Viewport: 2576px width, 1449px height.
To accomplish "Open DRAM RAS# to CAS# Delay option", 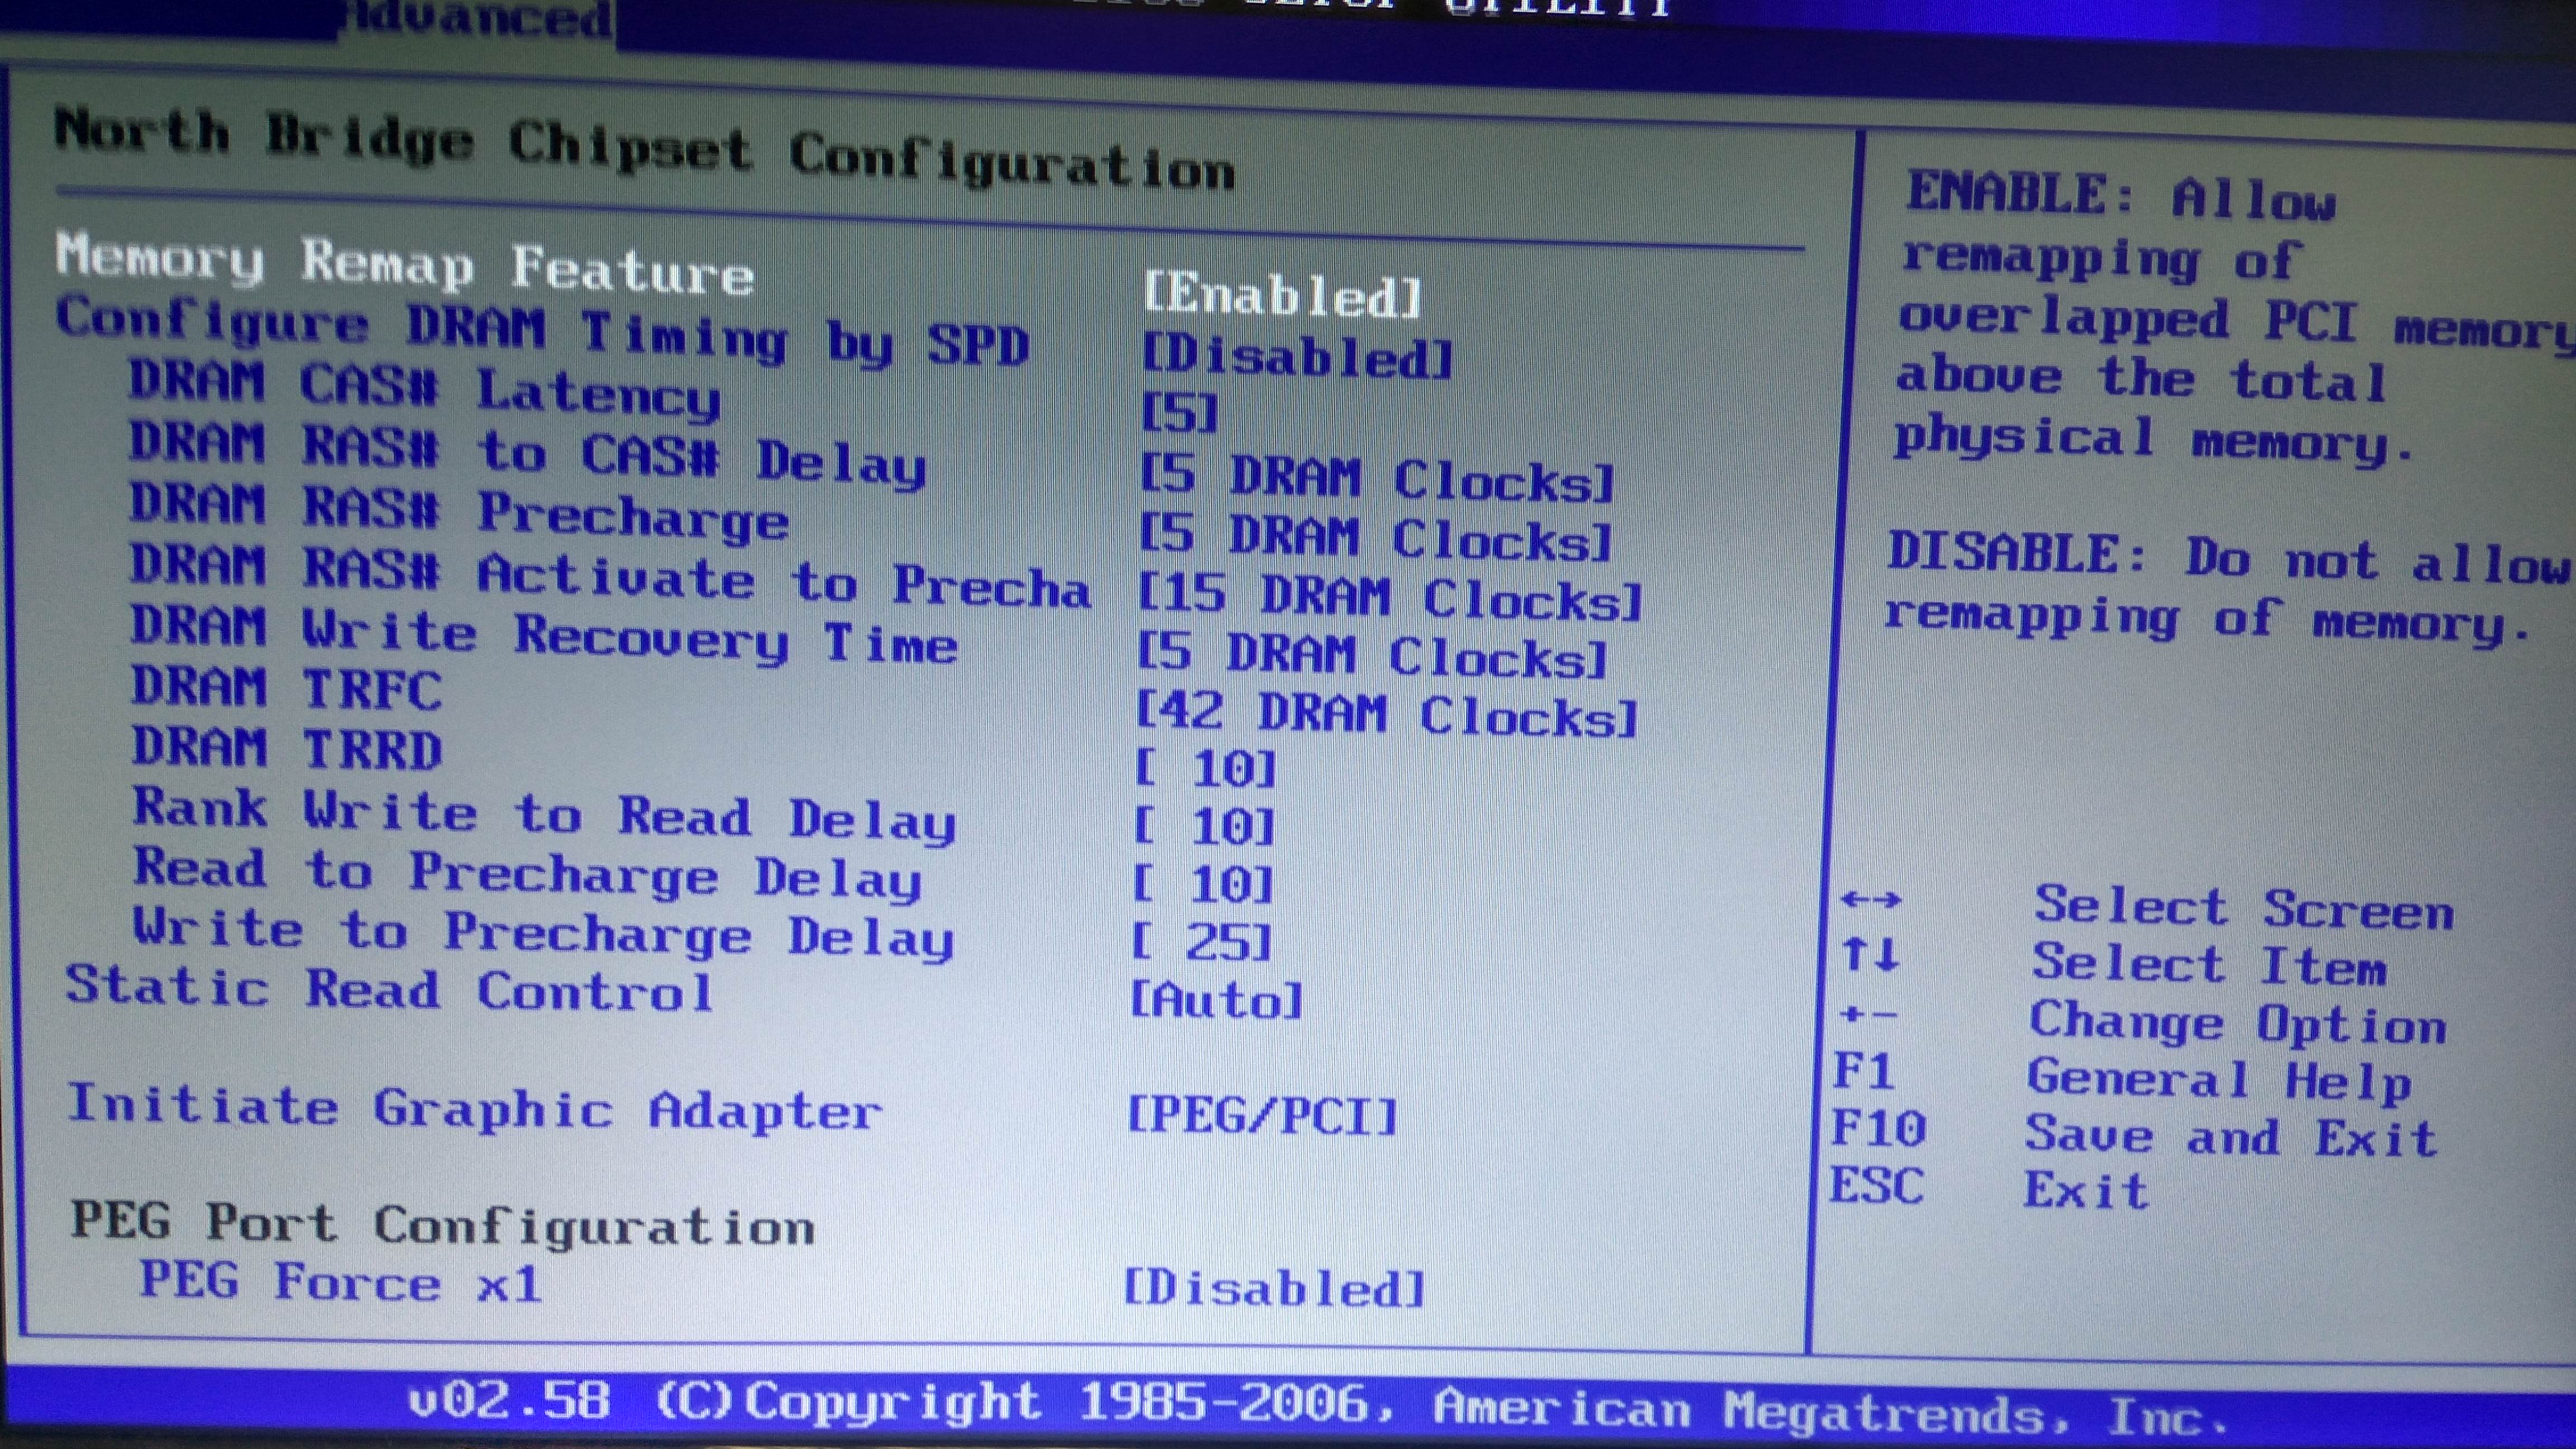I will tap(1377, 477).
